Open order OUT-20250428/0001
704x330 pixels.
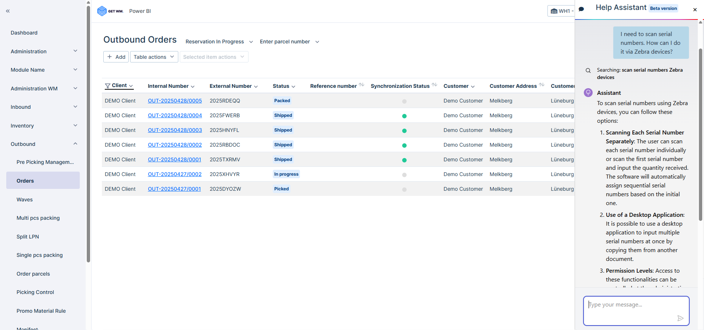[x=175, y=159]
